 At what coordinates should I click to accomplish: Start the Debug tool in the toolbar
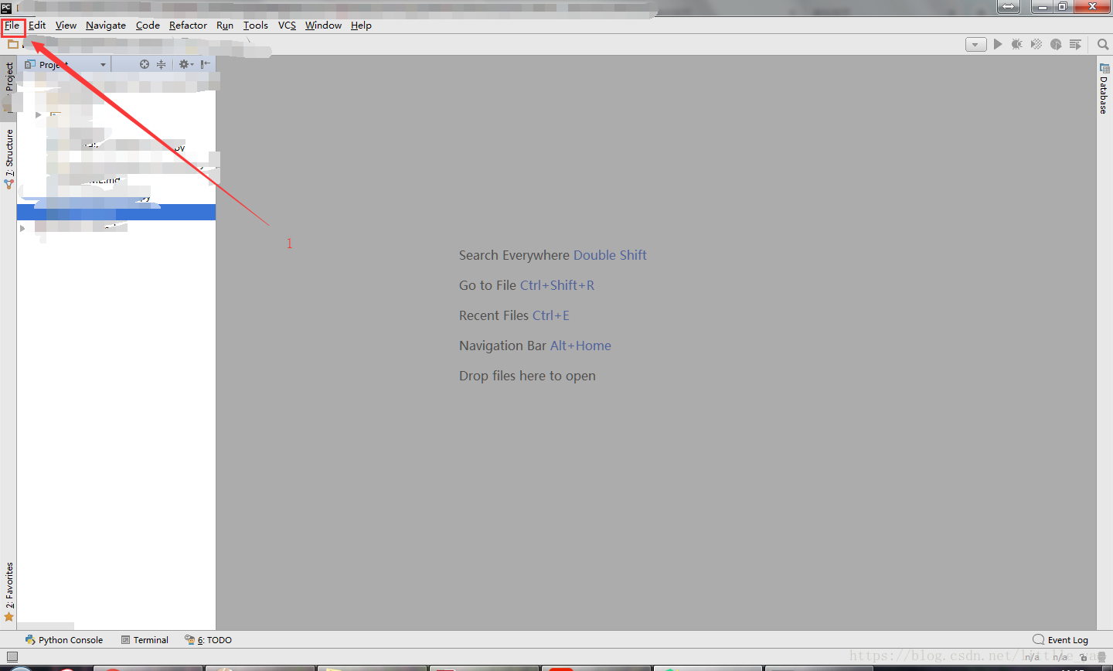coord(1016,44)
